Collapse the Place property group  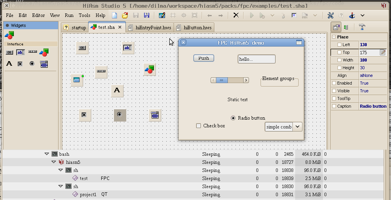334,37
